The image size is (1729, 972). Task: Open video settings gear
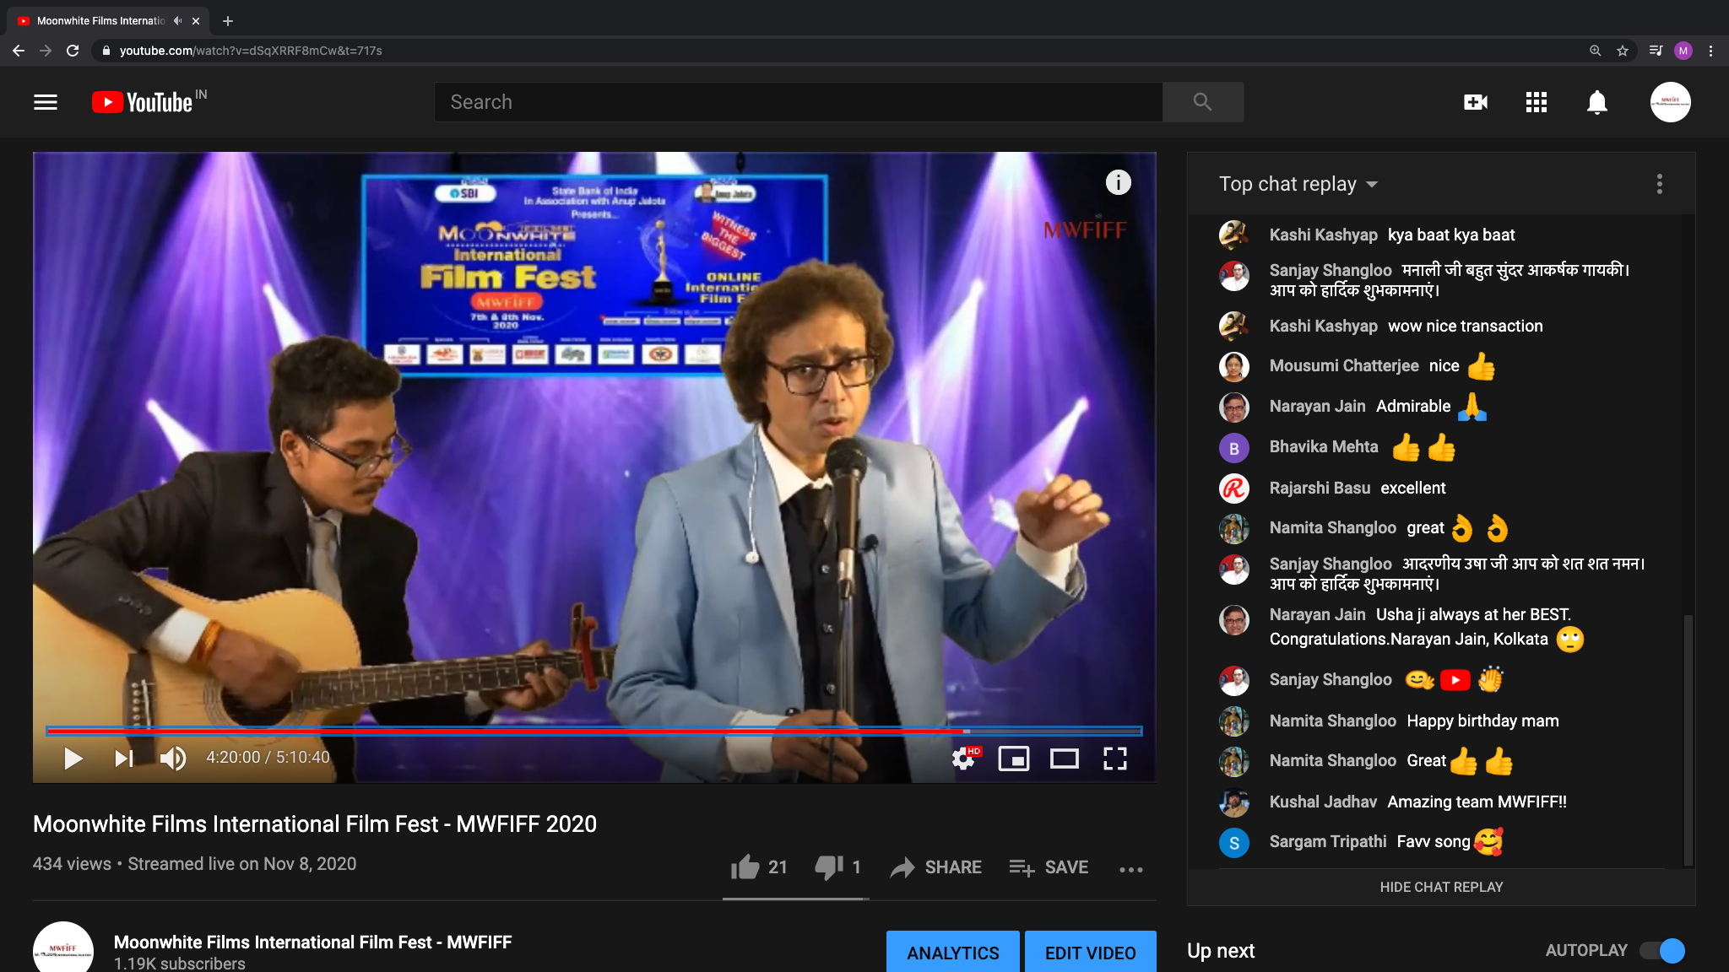point(964,758)
